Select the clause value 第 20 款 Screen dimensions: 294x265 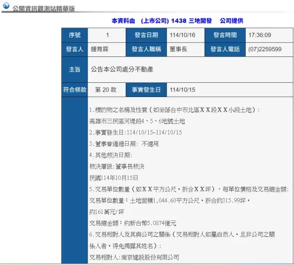click(106, 90)
